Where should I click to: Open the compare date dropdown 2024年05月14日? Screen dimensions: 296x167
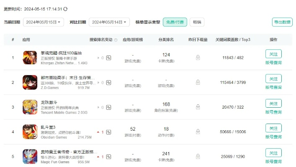[x=109, y=22]
